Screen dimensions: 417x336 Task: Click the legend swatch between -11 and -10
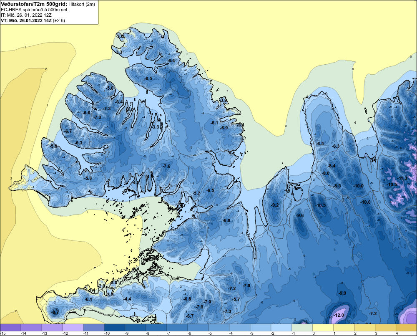pos(94,328)
